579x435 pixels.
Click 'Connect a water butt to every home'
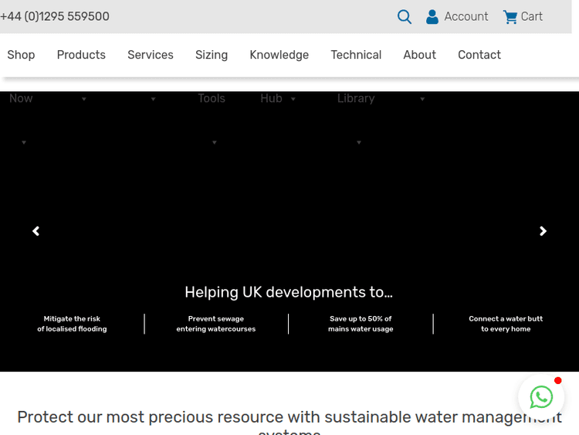(x=506, y=324)
